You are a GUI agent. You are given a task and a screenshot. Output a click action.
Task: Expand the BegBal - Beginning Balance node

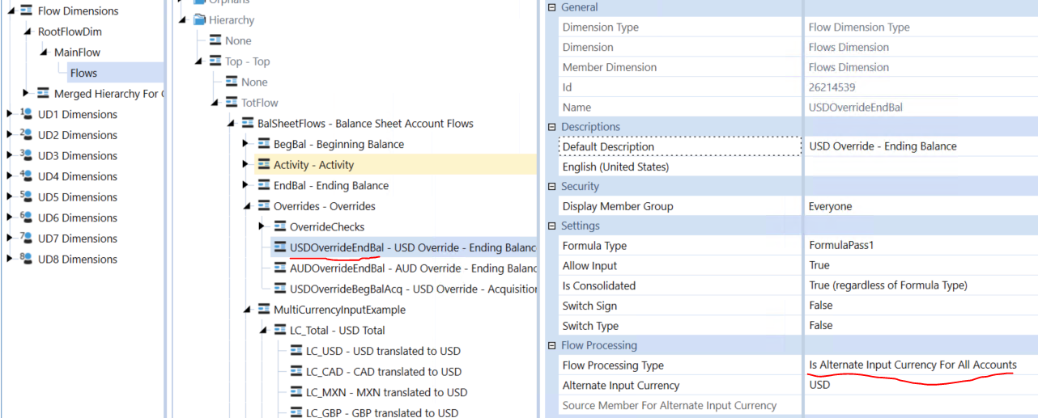[246, 144]
